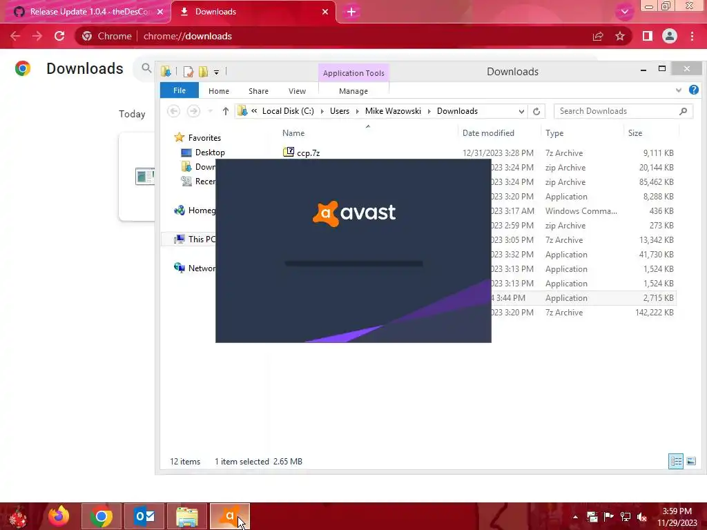The height and width of the screenshot is (530, 707).
Task: Open the Start button on taskbar
Action: click(x=19, y=516)
